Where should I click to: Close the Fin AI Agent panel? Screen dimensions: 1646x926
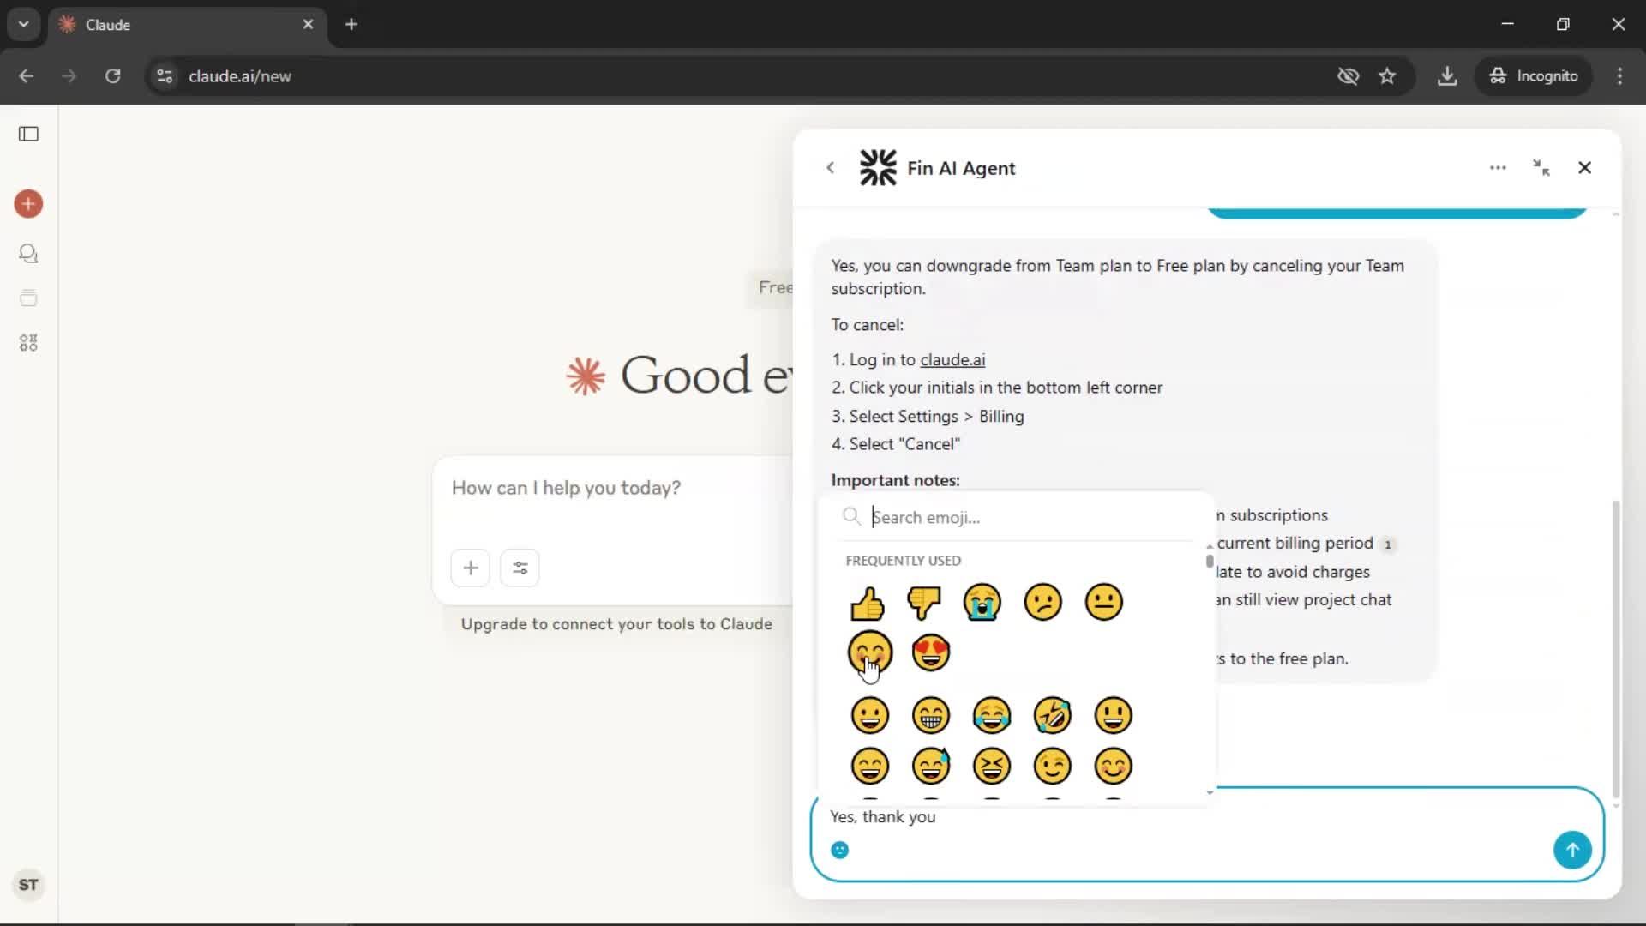coord(1584,168)
